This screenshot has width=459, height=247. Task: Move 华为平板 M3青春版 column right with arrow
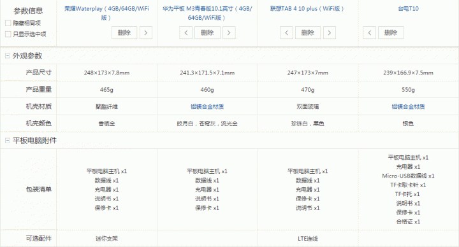pos(229,32)
